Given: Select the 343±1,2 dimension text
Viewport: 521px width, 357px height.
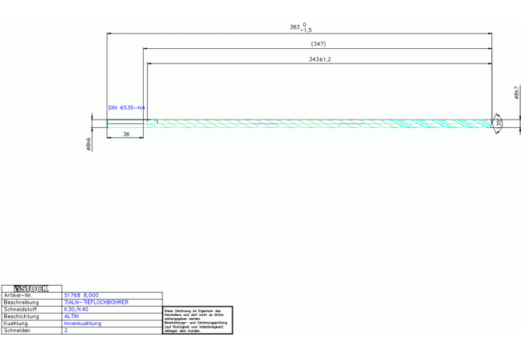Looking at the screenshot, I should pyautogui.click(x=320, y=59).
